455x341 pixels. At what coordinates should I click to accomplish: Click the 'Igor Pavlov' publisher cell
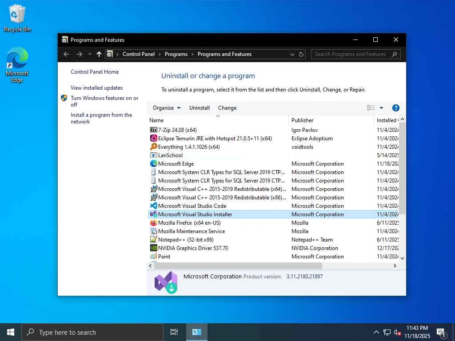click(x=304, y=130)
